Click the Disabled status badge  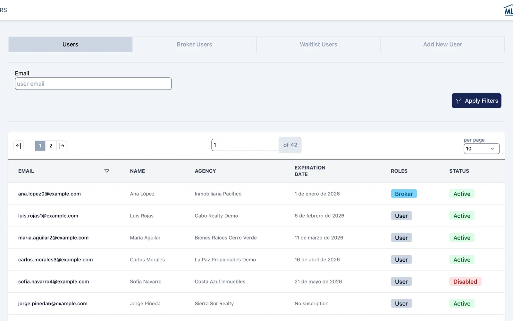coord(465,282)
